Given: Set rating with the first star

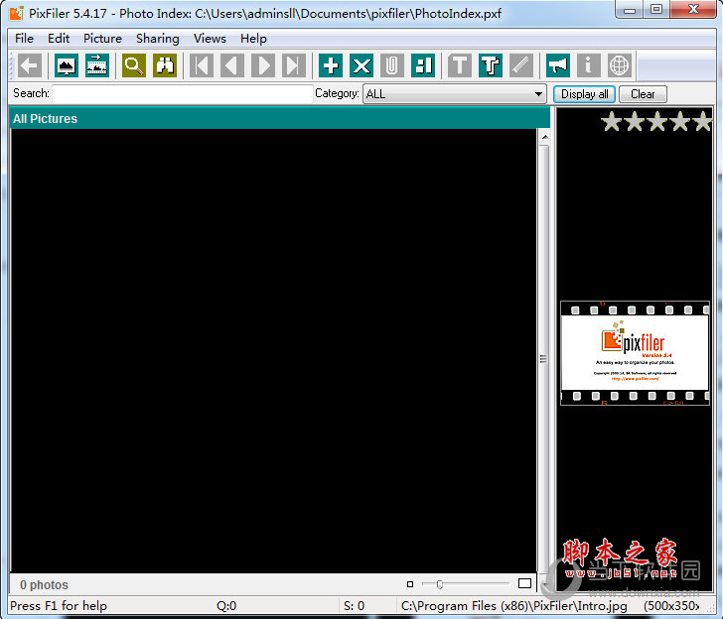Looking at the screenshot, I should click(x=612, y=122).
